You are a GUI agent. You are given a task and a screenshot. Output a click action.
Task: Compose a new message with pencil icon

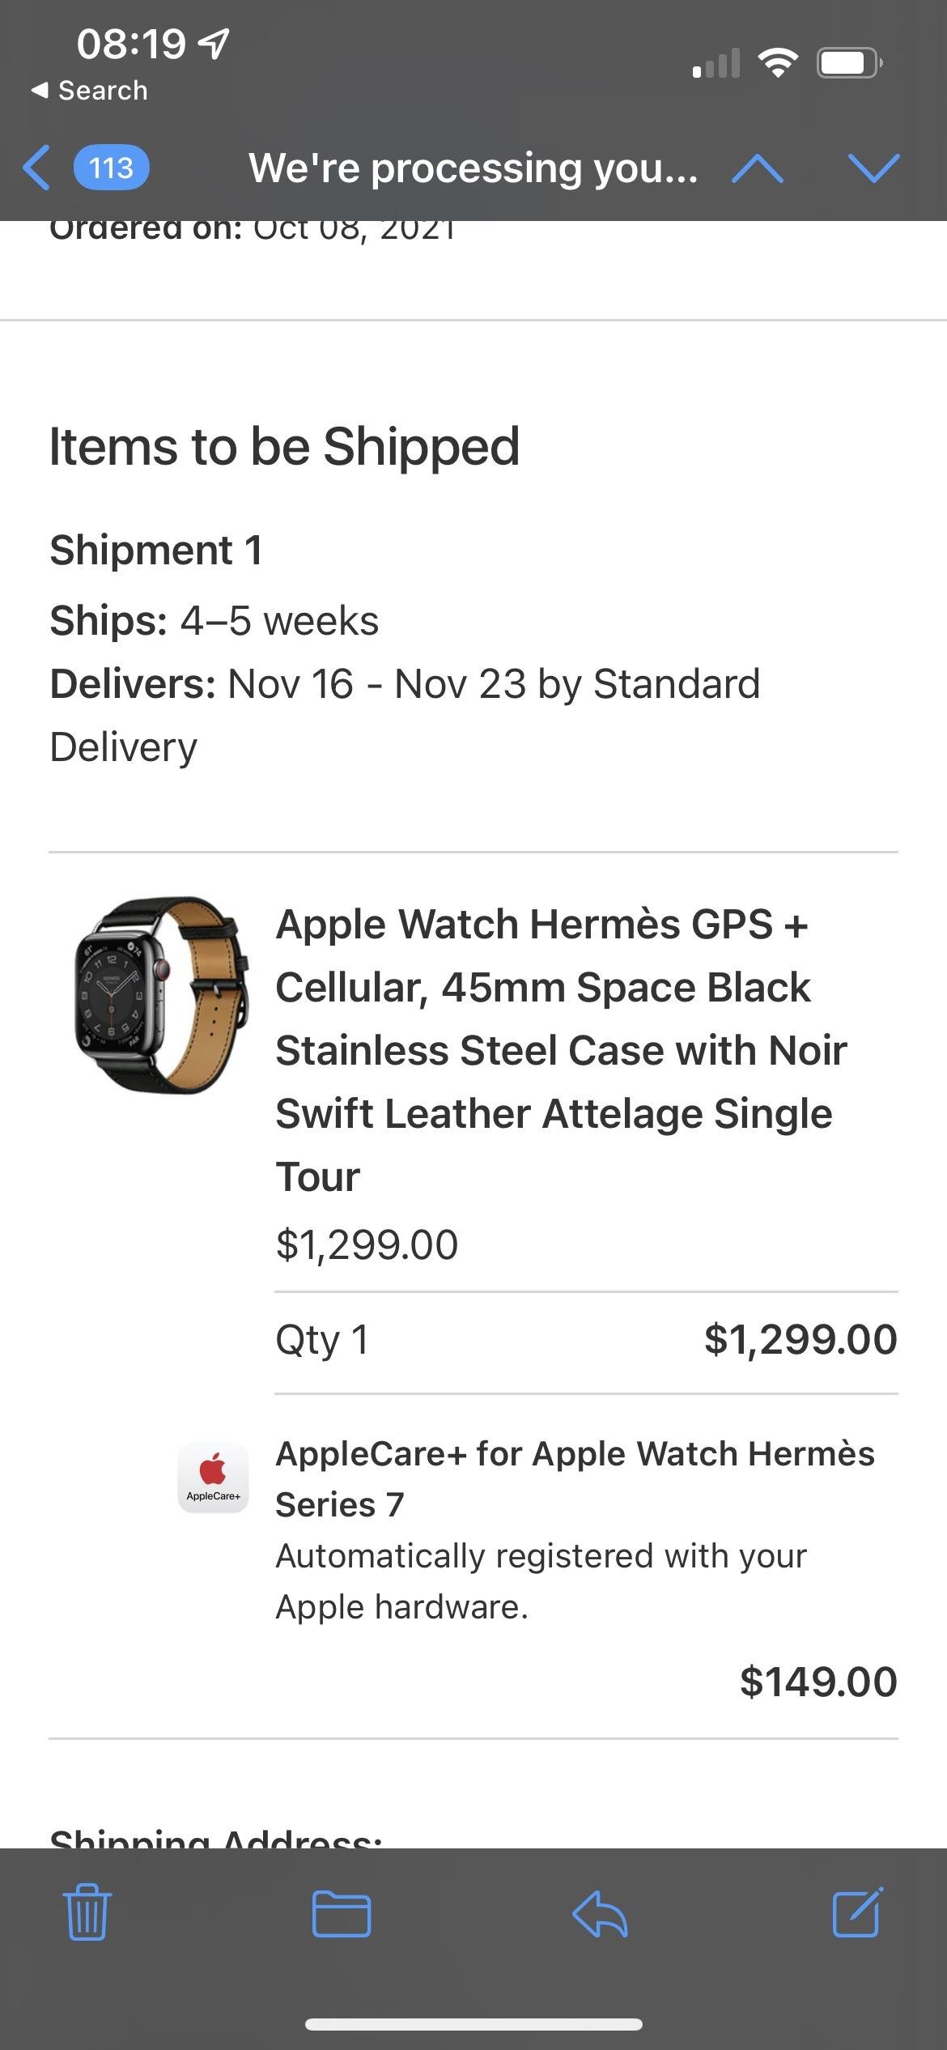pyautogui.click(x=858, y=1912)
